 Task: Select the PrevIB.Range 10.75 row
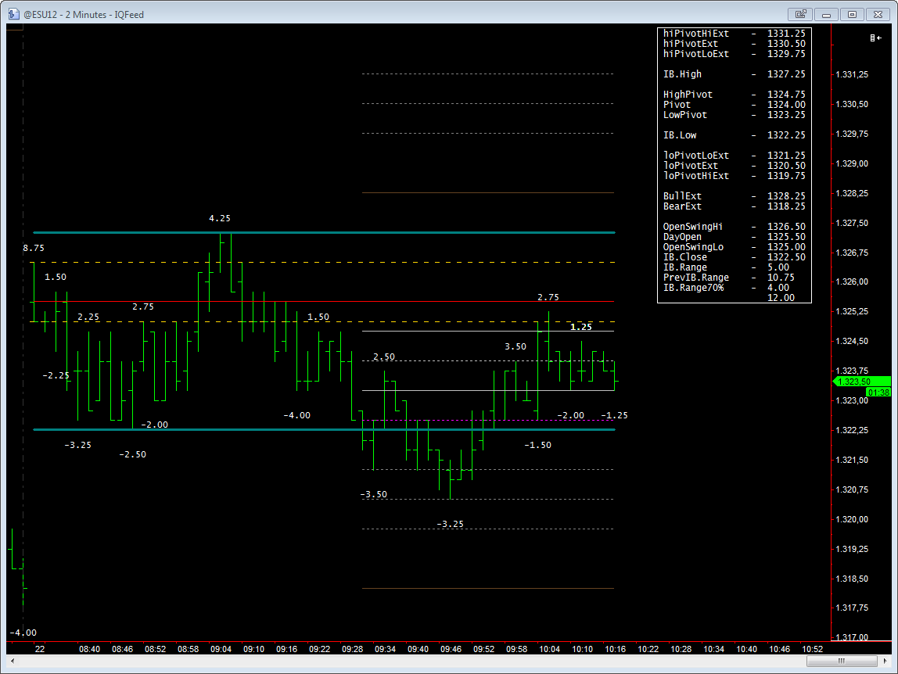click(735, 278)
